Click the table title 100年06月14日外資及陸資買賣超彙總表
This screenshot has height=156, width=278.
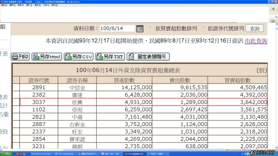pos(128,70)
